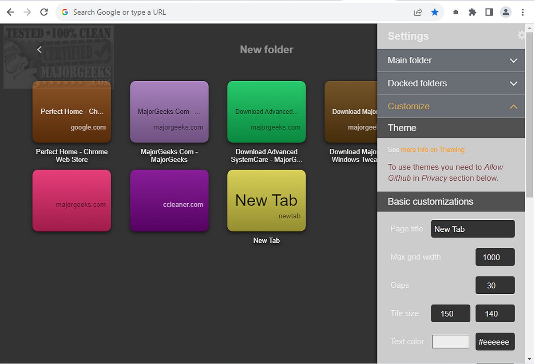The width and height of the screenshot is (535, 364).
Task: Open the purple MajorGeeks.Com tile
Action: click(x=169, y=112)
